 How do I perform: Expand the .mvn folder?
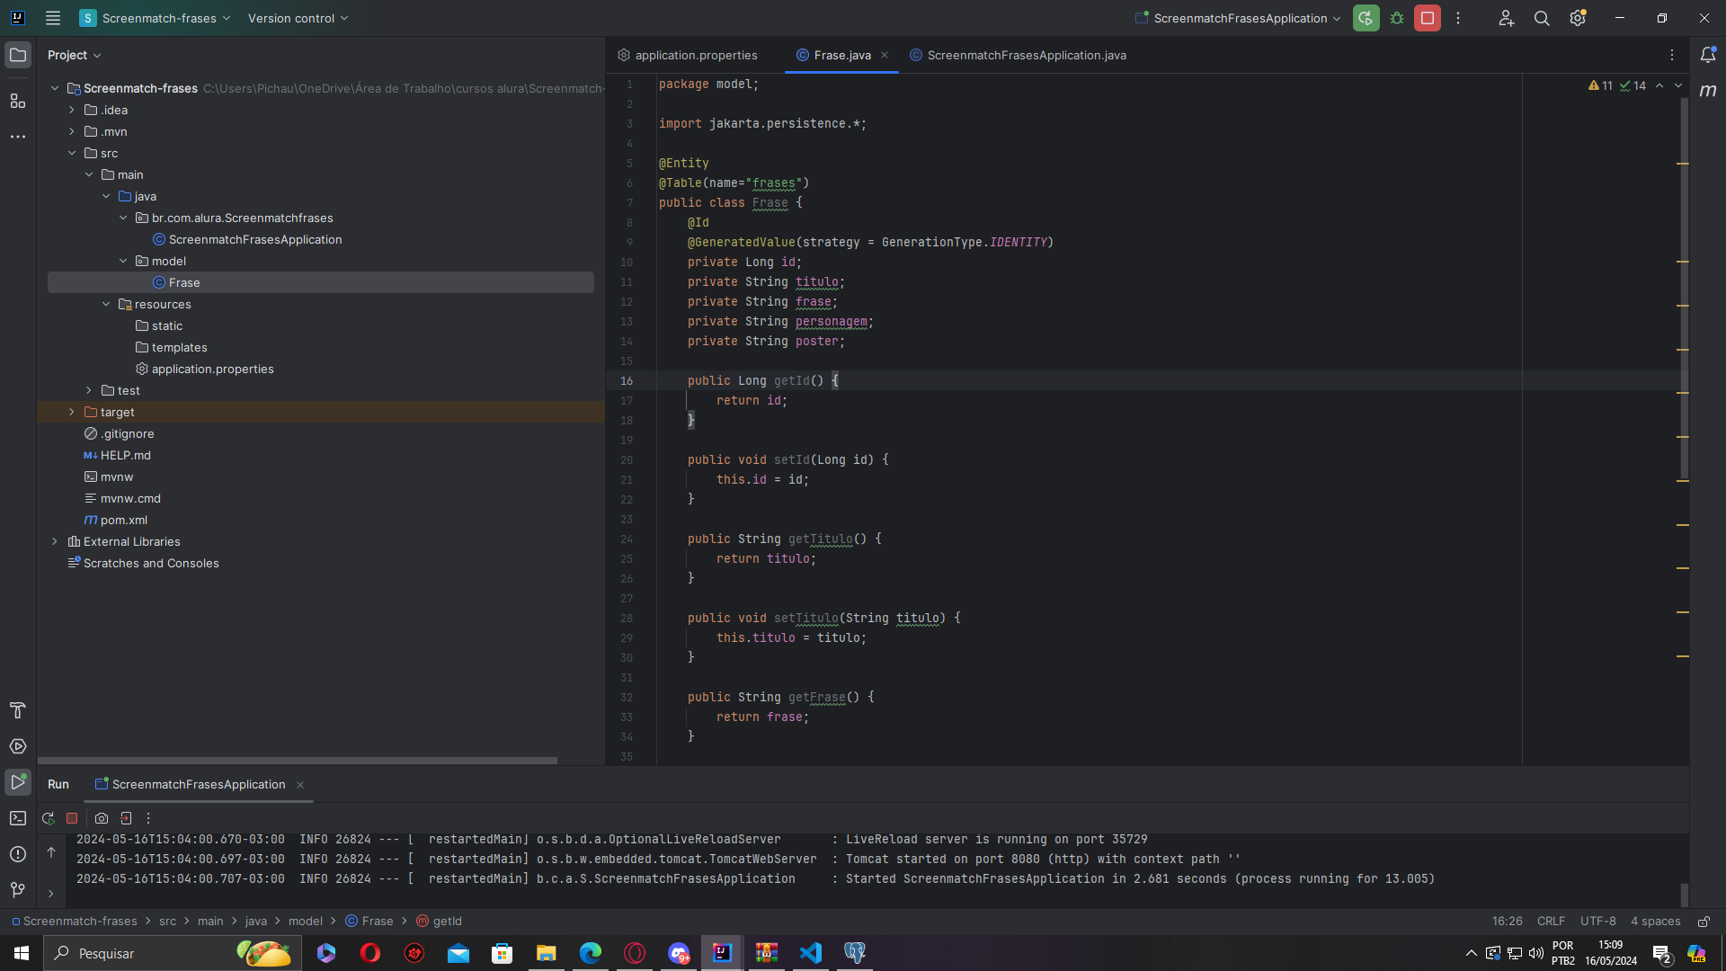72,131
